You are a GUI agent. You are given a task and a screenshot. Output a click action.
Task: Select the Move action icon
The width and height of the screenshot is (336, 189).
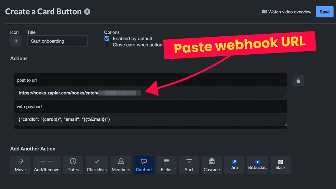click(20, 165)
